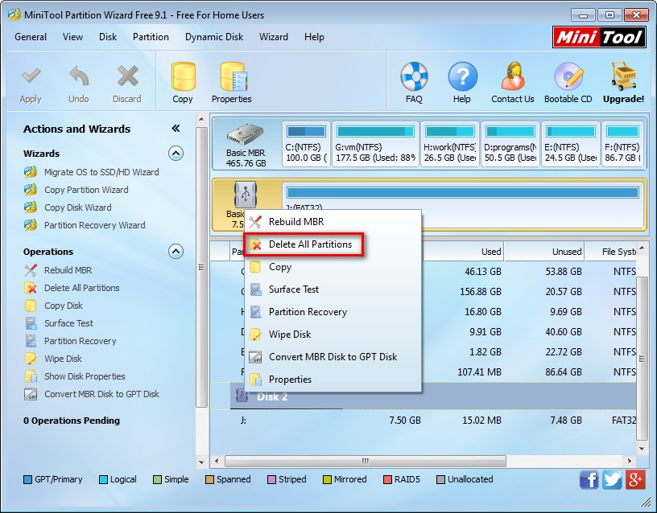Choose Wipe Disk from context menu
The image size is (657, 513).
333,334
